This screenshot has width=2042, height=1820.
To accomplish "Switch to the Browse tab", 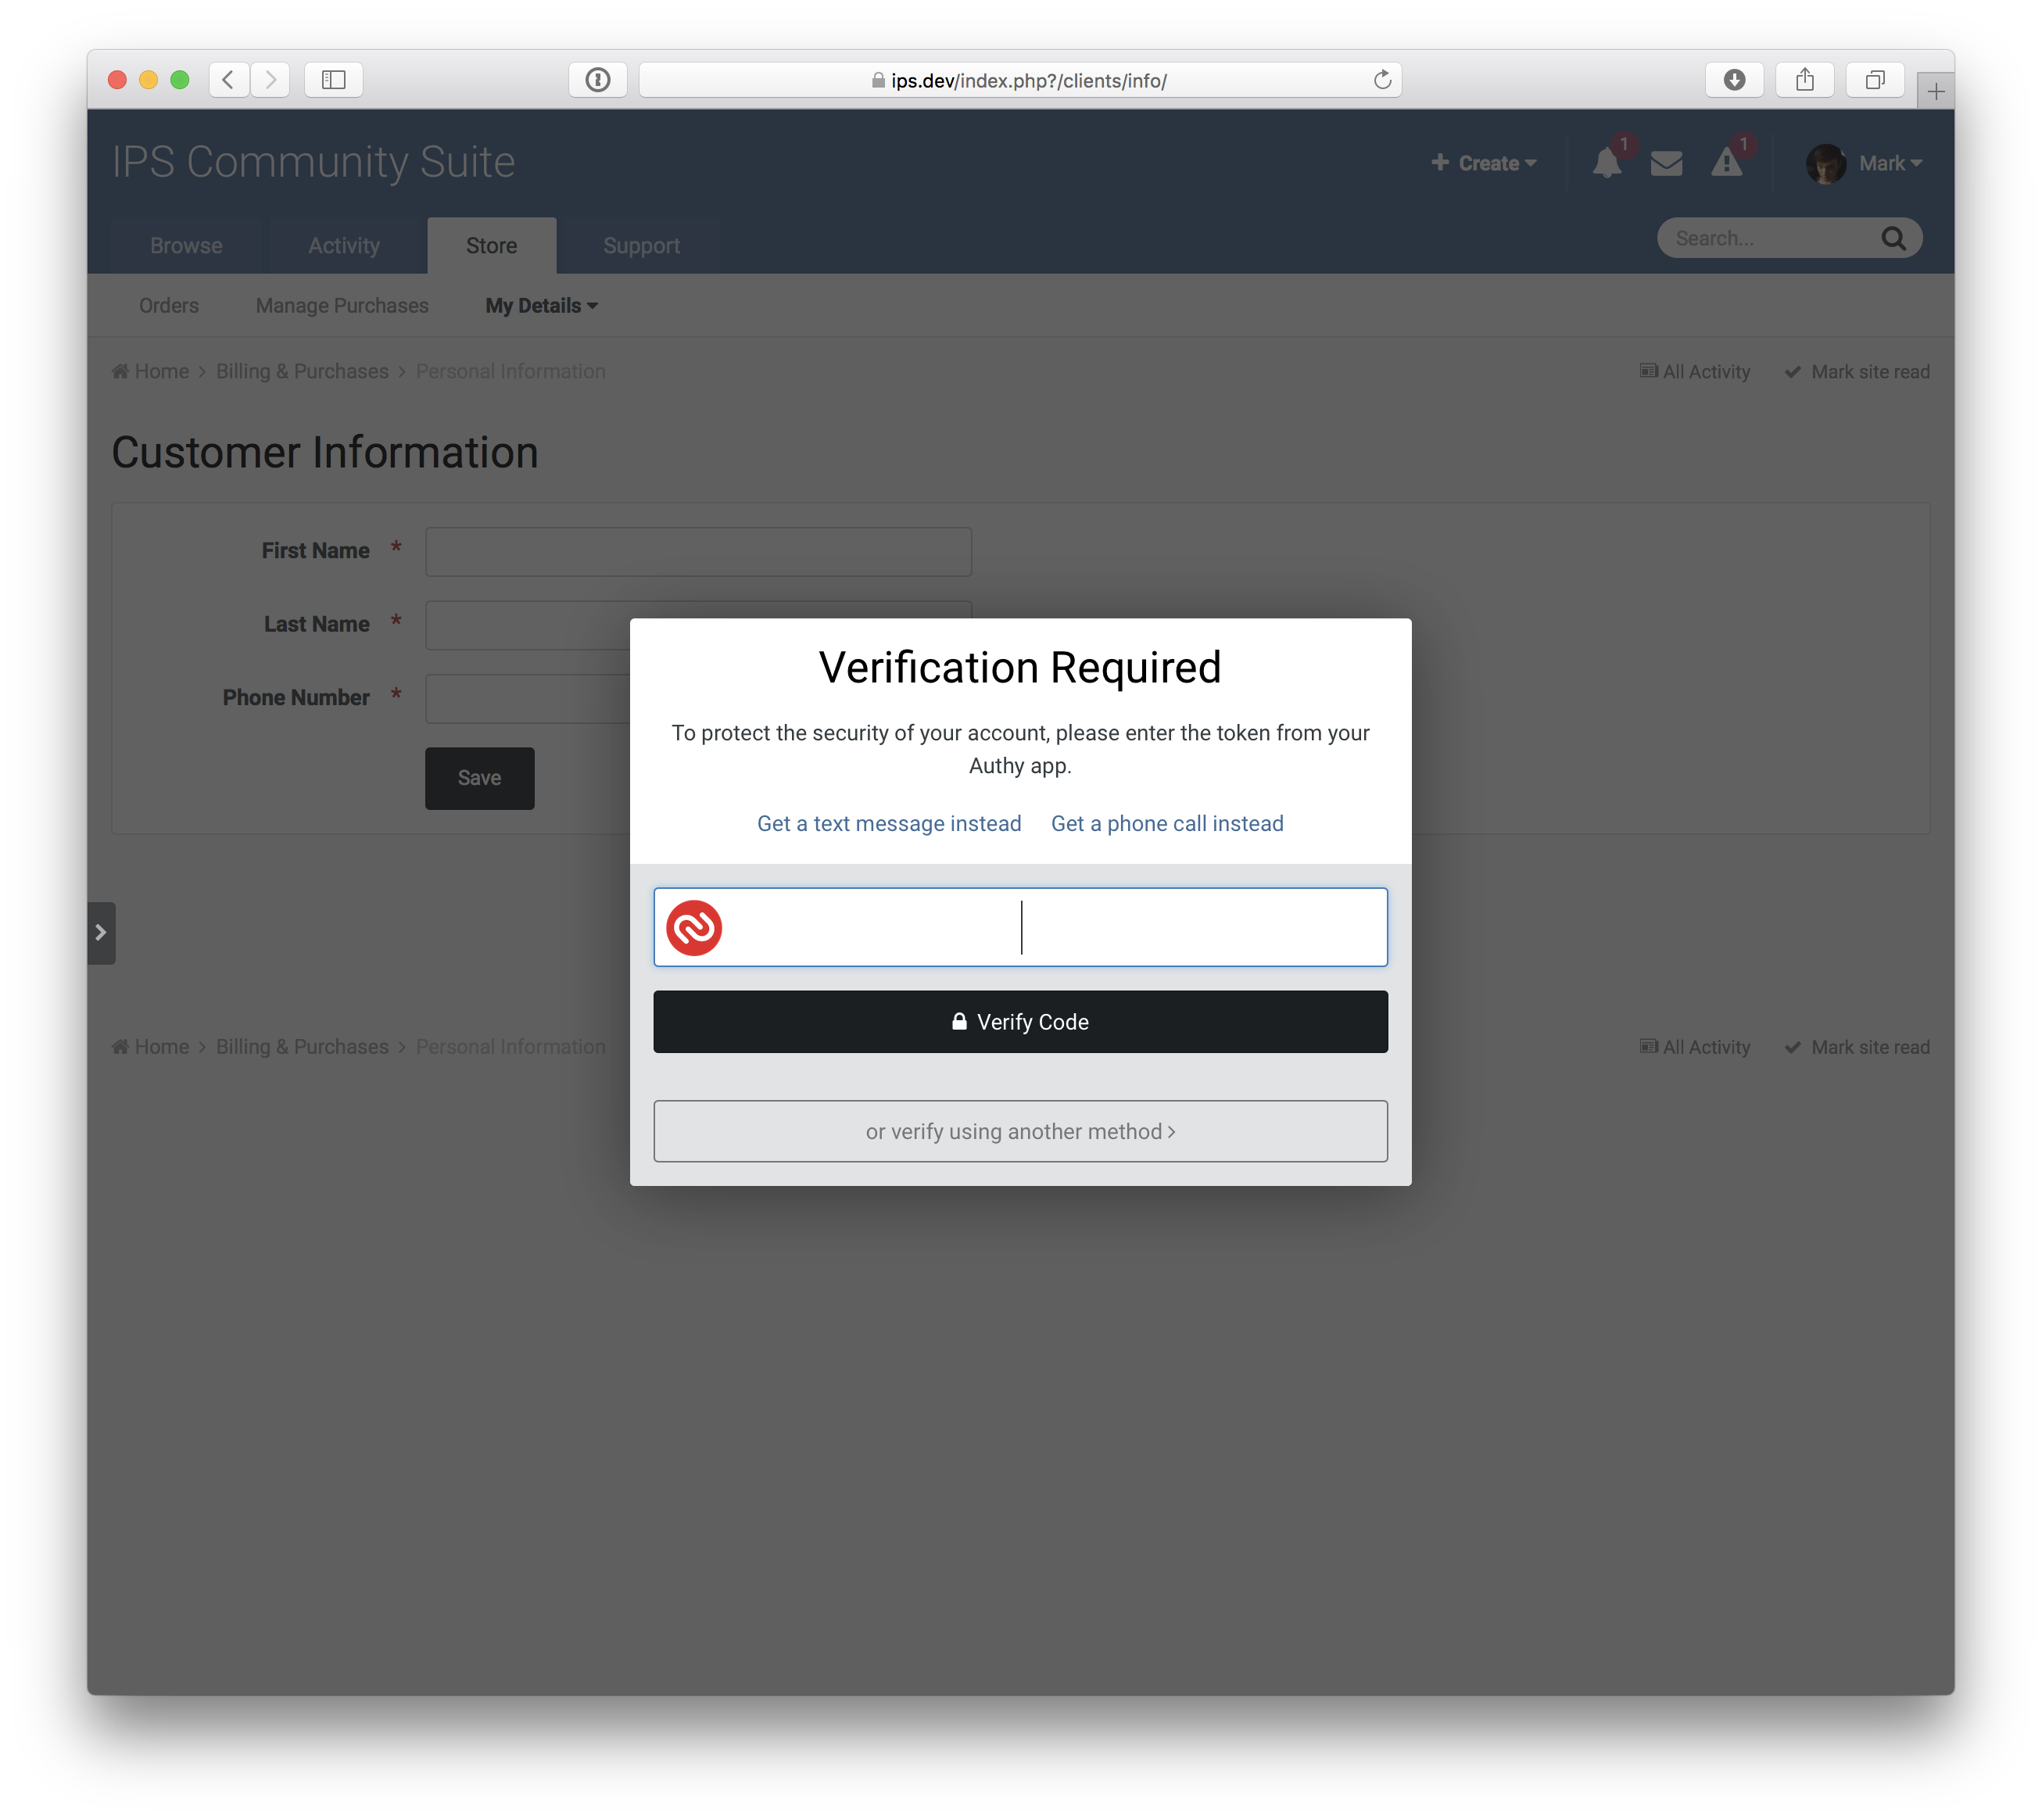I will pos(186,246).
